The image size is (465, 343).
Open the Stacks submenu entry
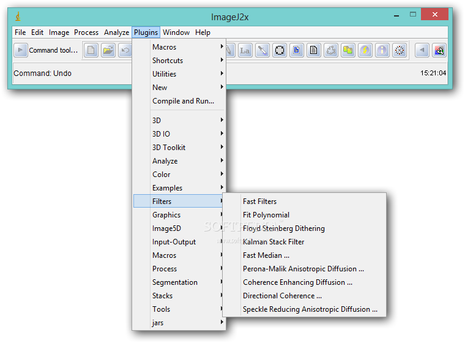[x=179, y=296]
